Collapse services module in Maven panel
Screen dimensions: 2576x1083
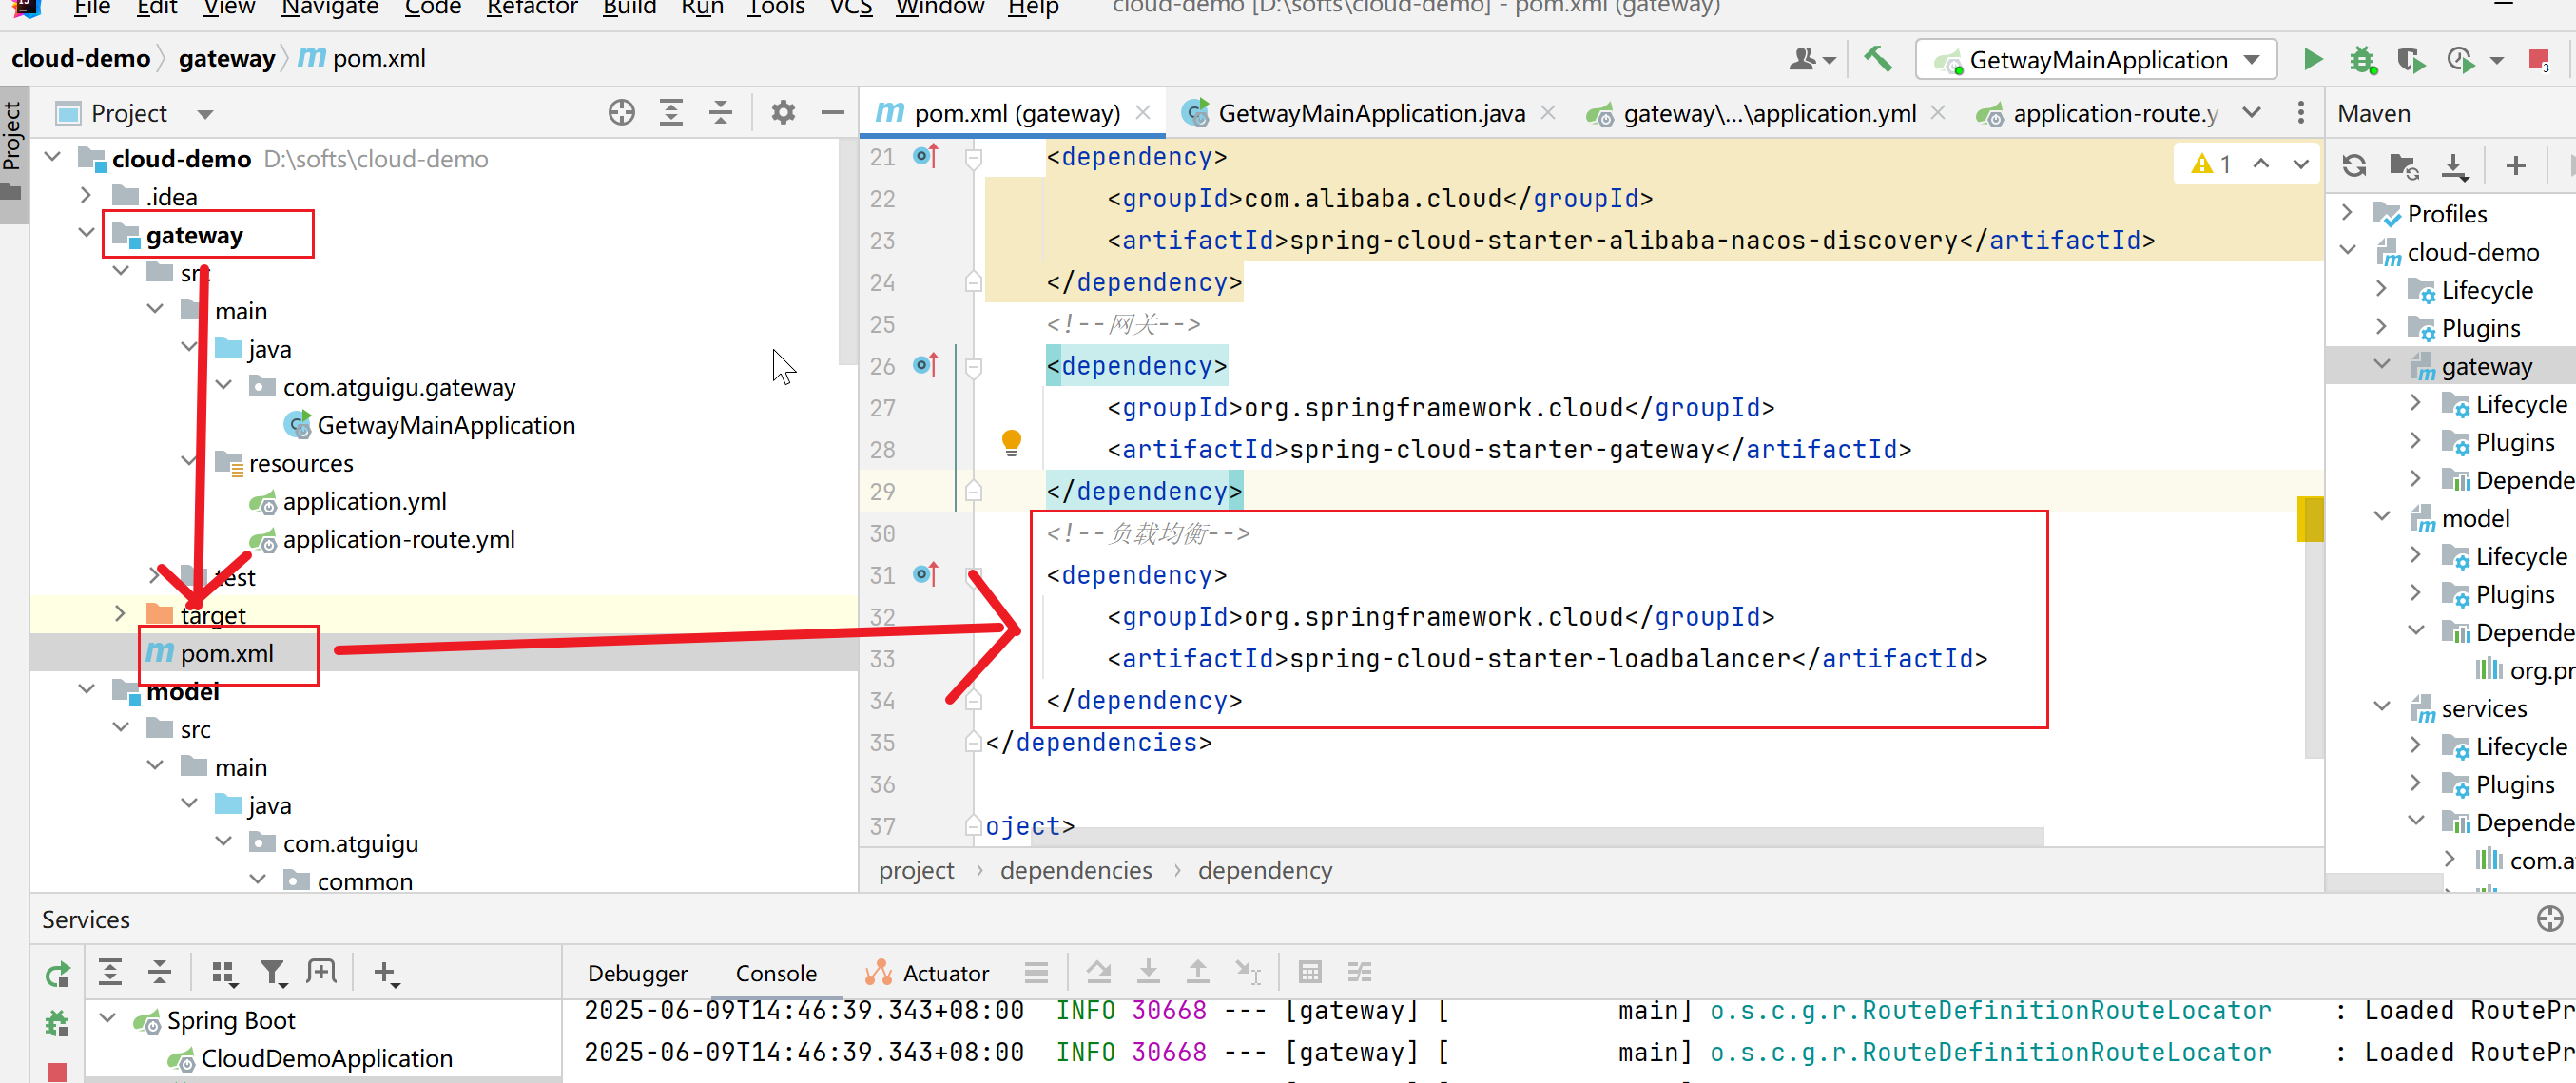(x=2382, y=707)
